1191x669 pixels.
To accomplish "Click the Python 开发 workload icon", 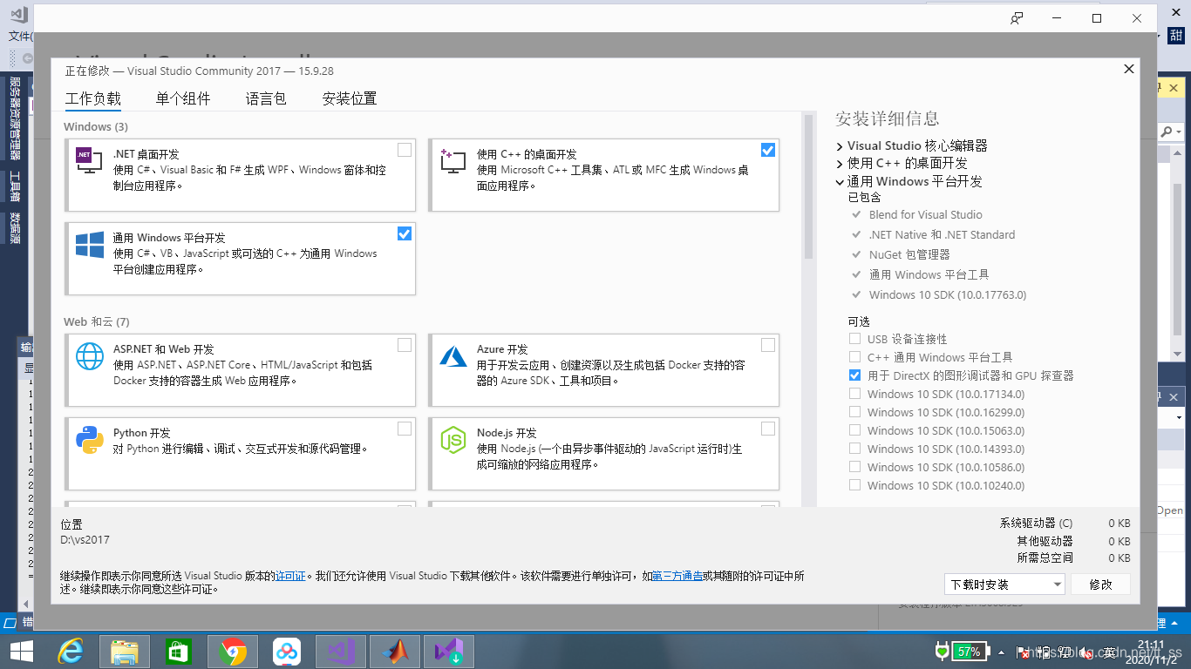I will click(90, 440).
